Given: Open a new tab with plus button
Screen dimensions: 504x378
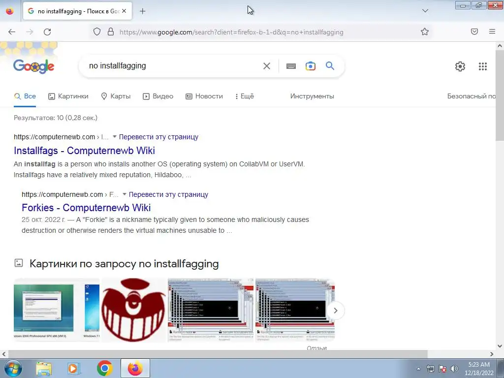Looking at the screenshot, I should [143, 11].
